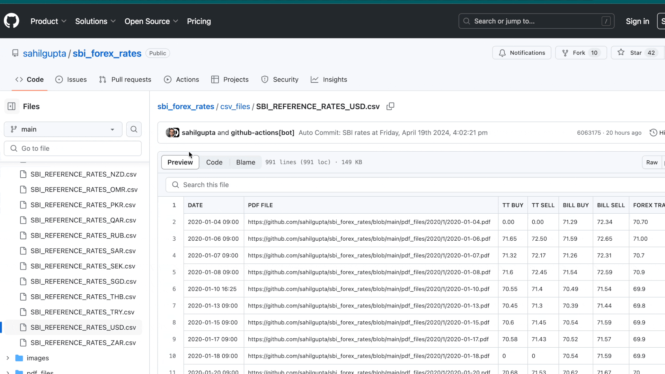The height and width of the screenshot is (374, 665).
Task: Click the Notifications bell button
Action: [x=522, y=53]
